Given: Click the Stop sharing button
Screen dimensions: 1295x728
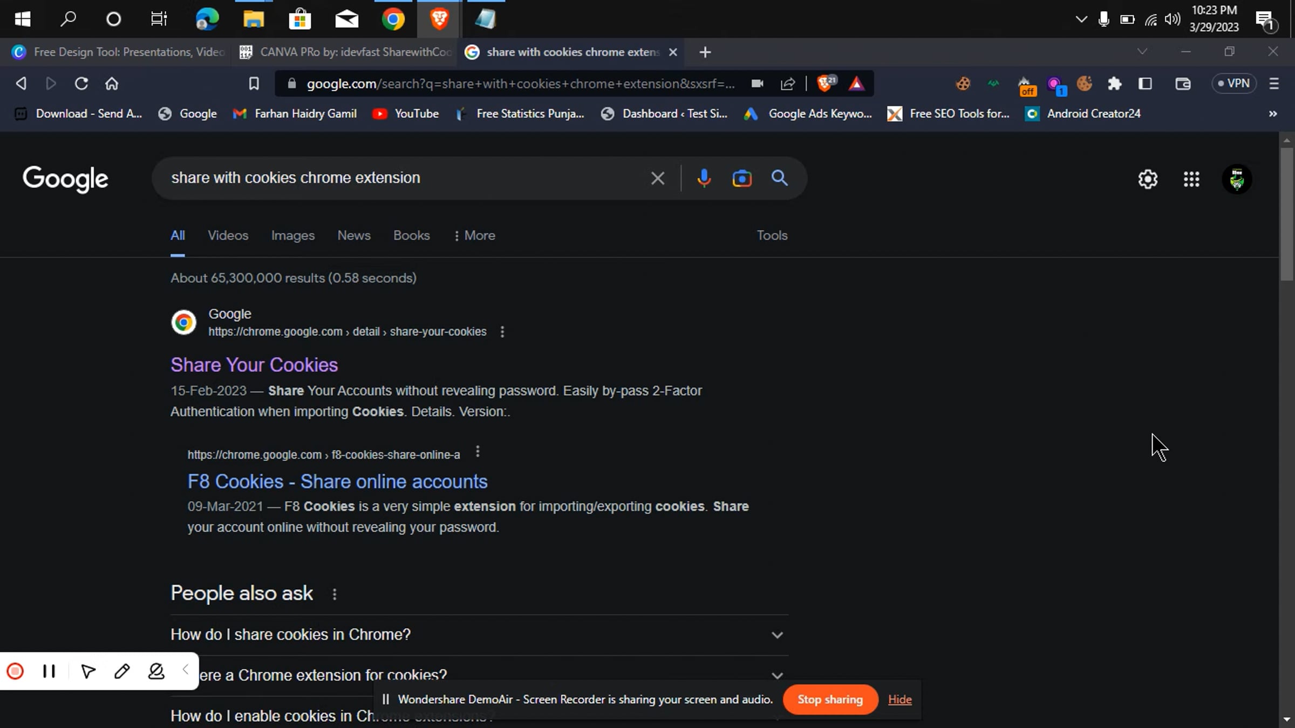Looking at the screenshot, I should point(830,699).
